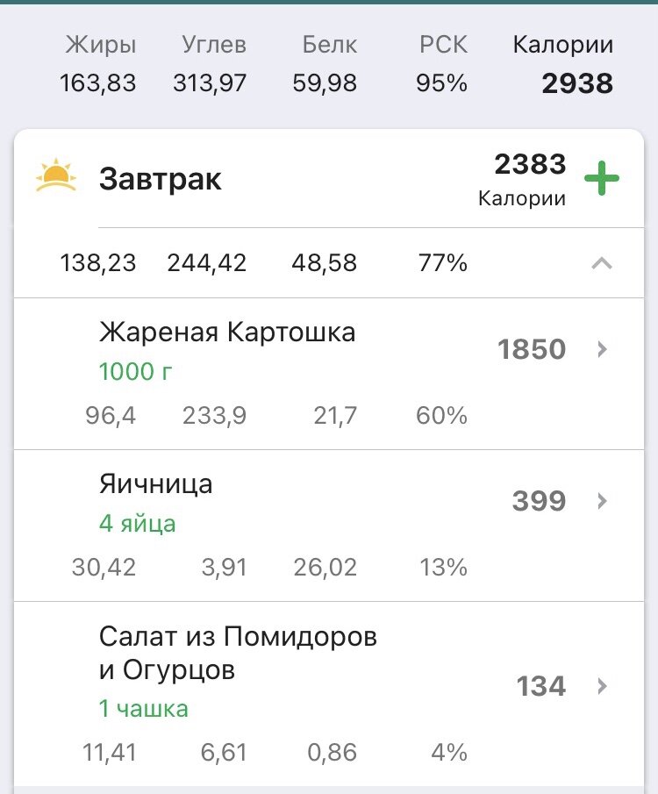Tap the РСК column header
The image size is (658, 794).
(x=443, y=45)
